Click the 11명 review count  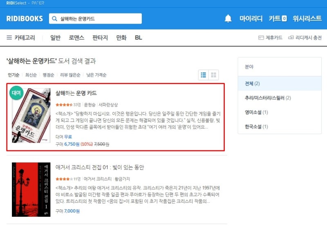pyautogui.click(x=77, y=179)
